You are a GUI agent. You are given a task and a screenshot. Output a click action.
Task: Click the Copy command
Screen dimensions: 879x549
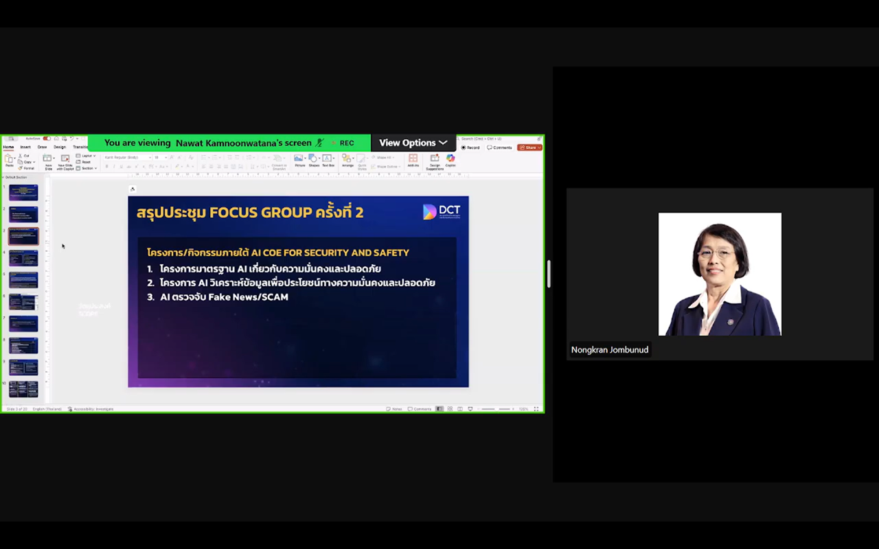[x=25, y=162]
